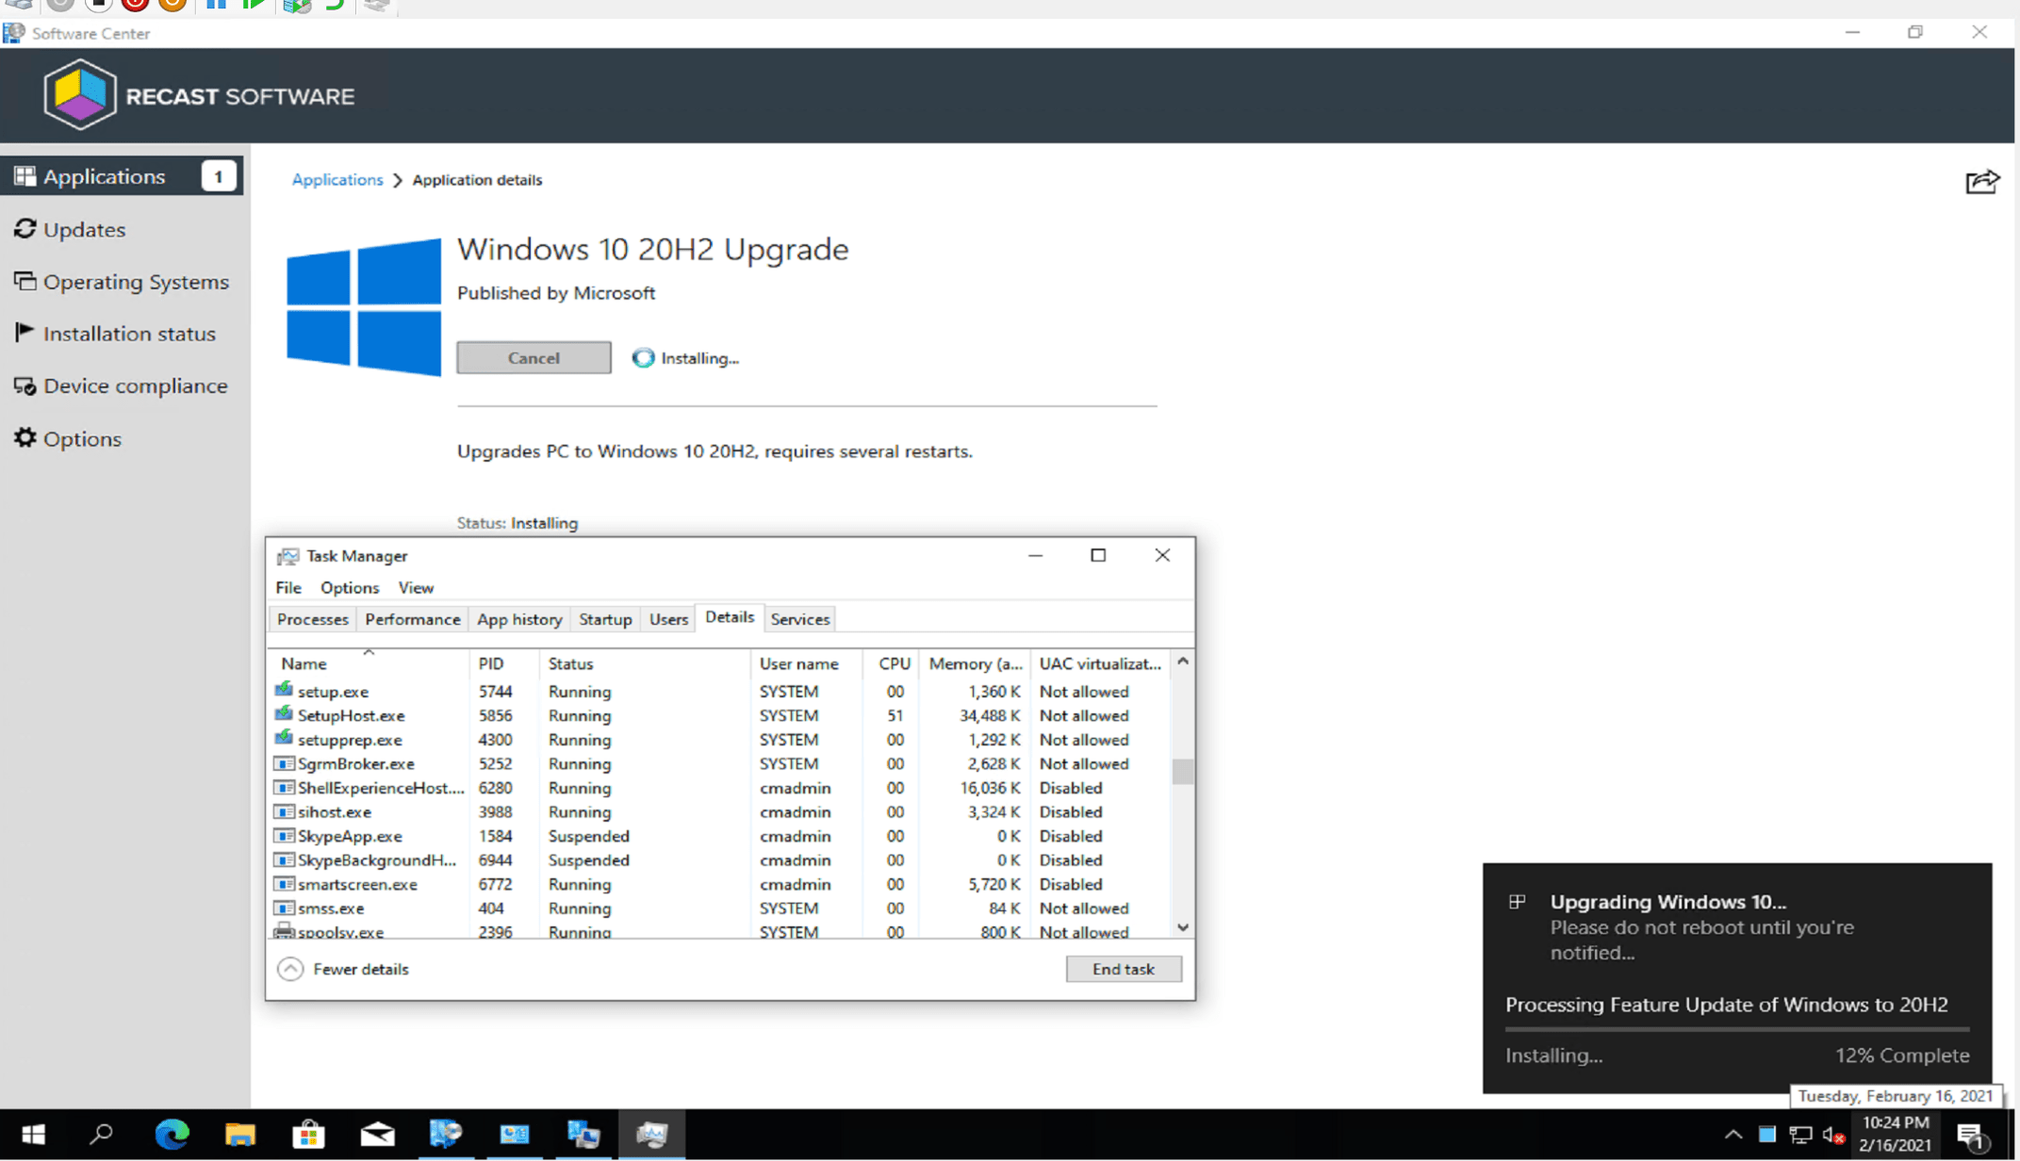Click the Applications breadcrumb link
Image resolution: width=2020 pixels, height=1161 pixels.
[x=337, y=179]
